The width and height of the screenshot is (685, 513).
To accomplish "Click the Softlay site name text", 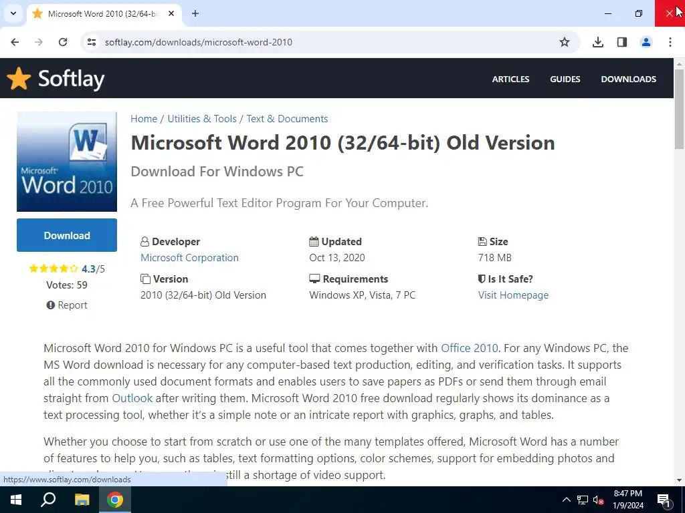I will click(71, 79).
